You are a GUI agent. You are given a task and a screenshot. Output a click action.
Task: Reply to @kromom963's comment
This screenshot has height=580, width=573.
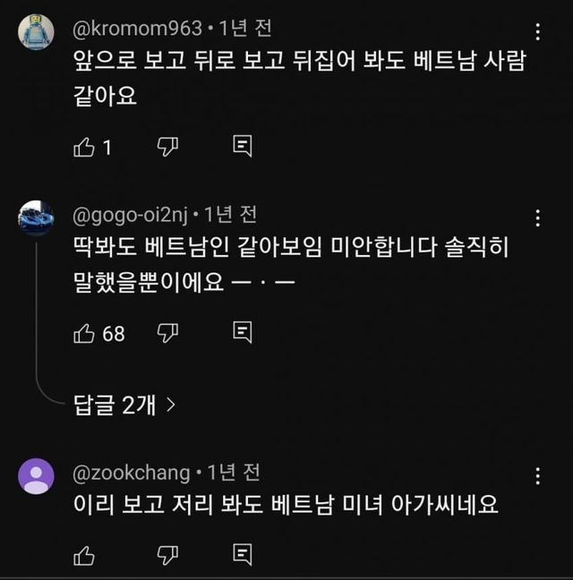coord(242,147)
